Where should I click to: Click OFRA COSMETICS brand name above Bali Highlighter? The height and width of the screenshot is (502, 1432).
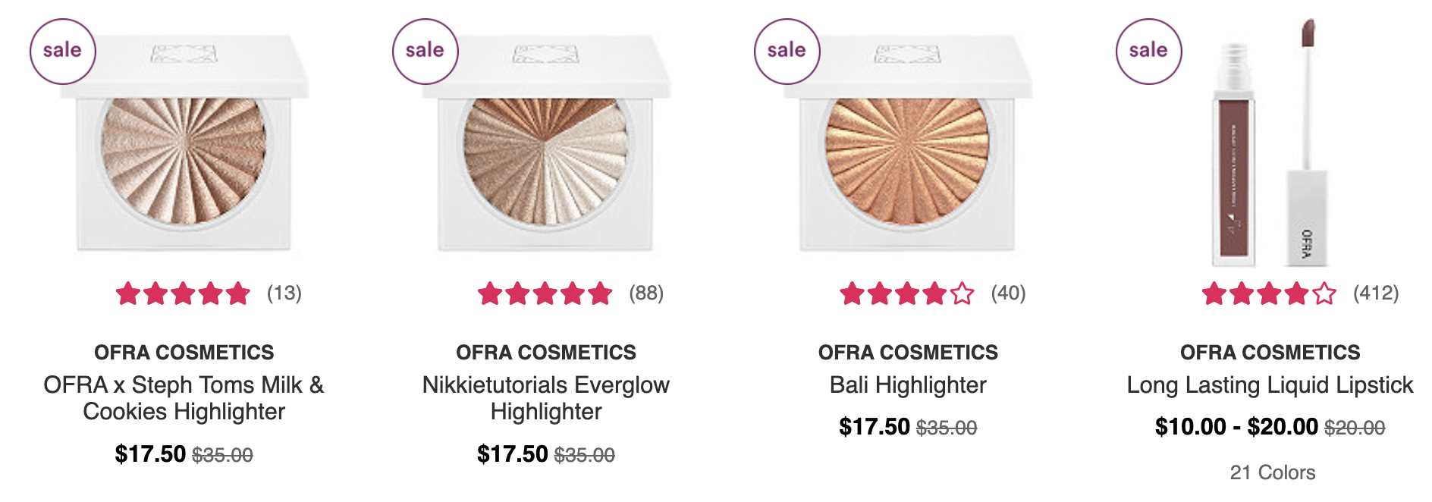908,353
